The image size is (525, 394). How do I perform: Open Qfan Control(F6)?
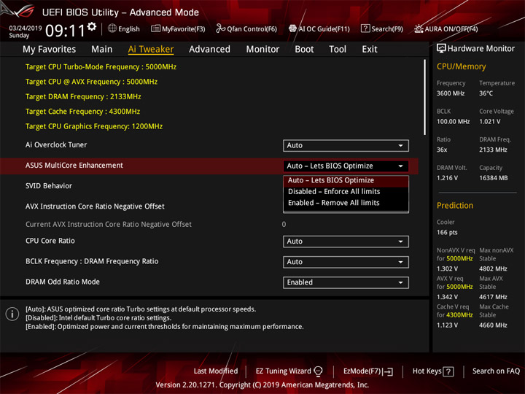(246, 28)
